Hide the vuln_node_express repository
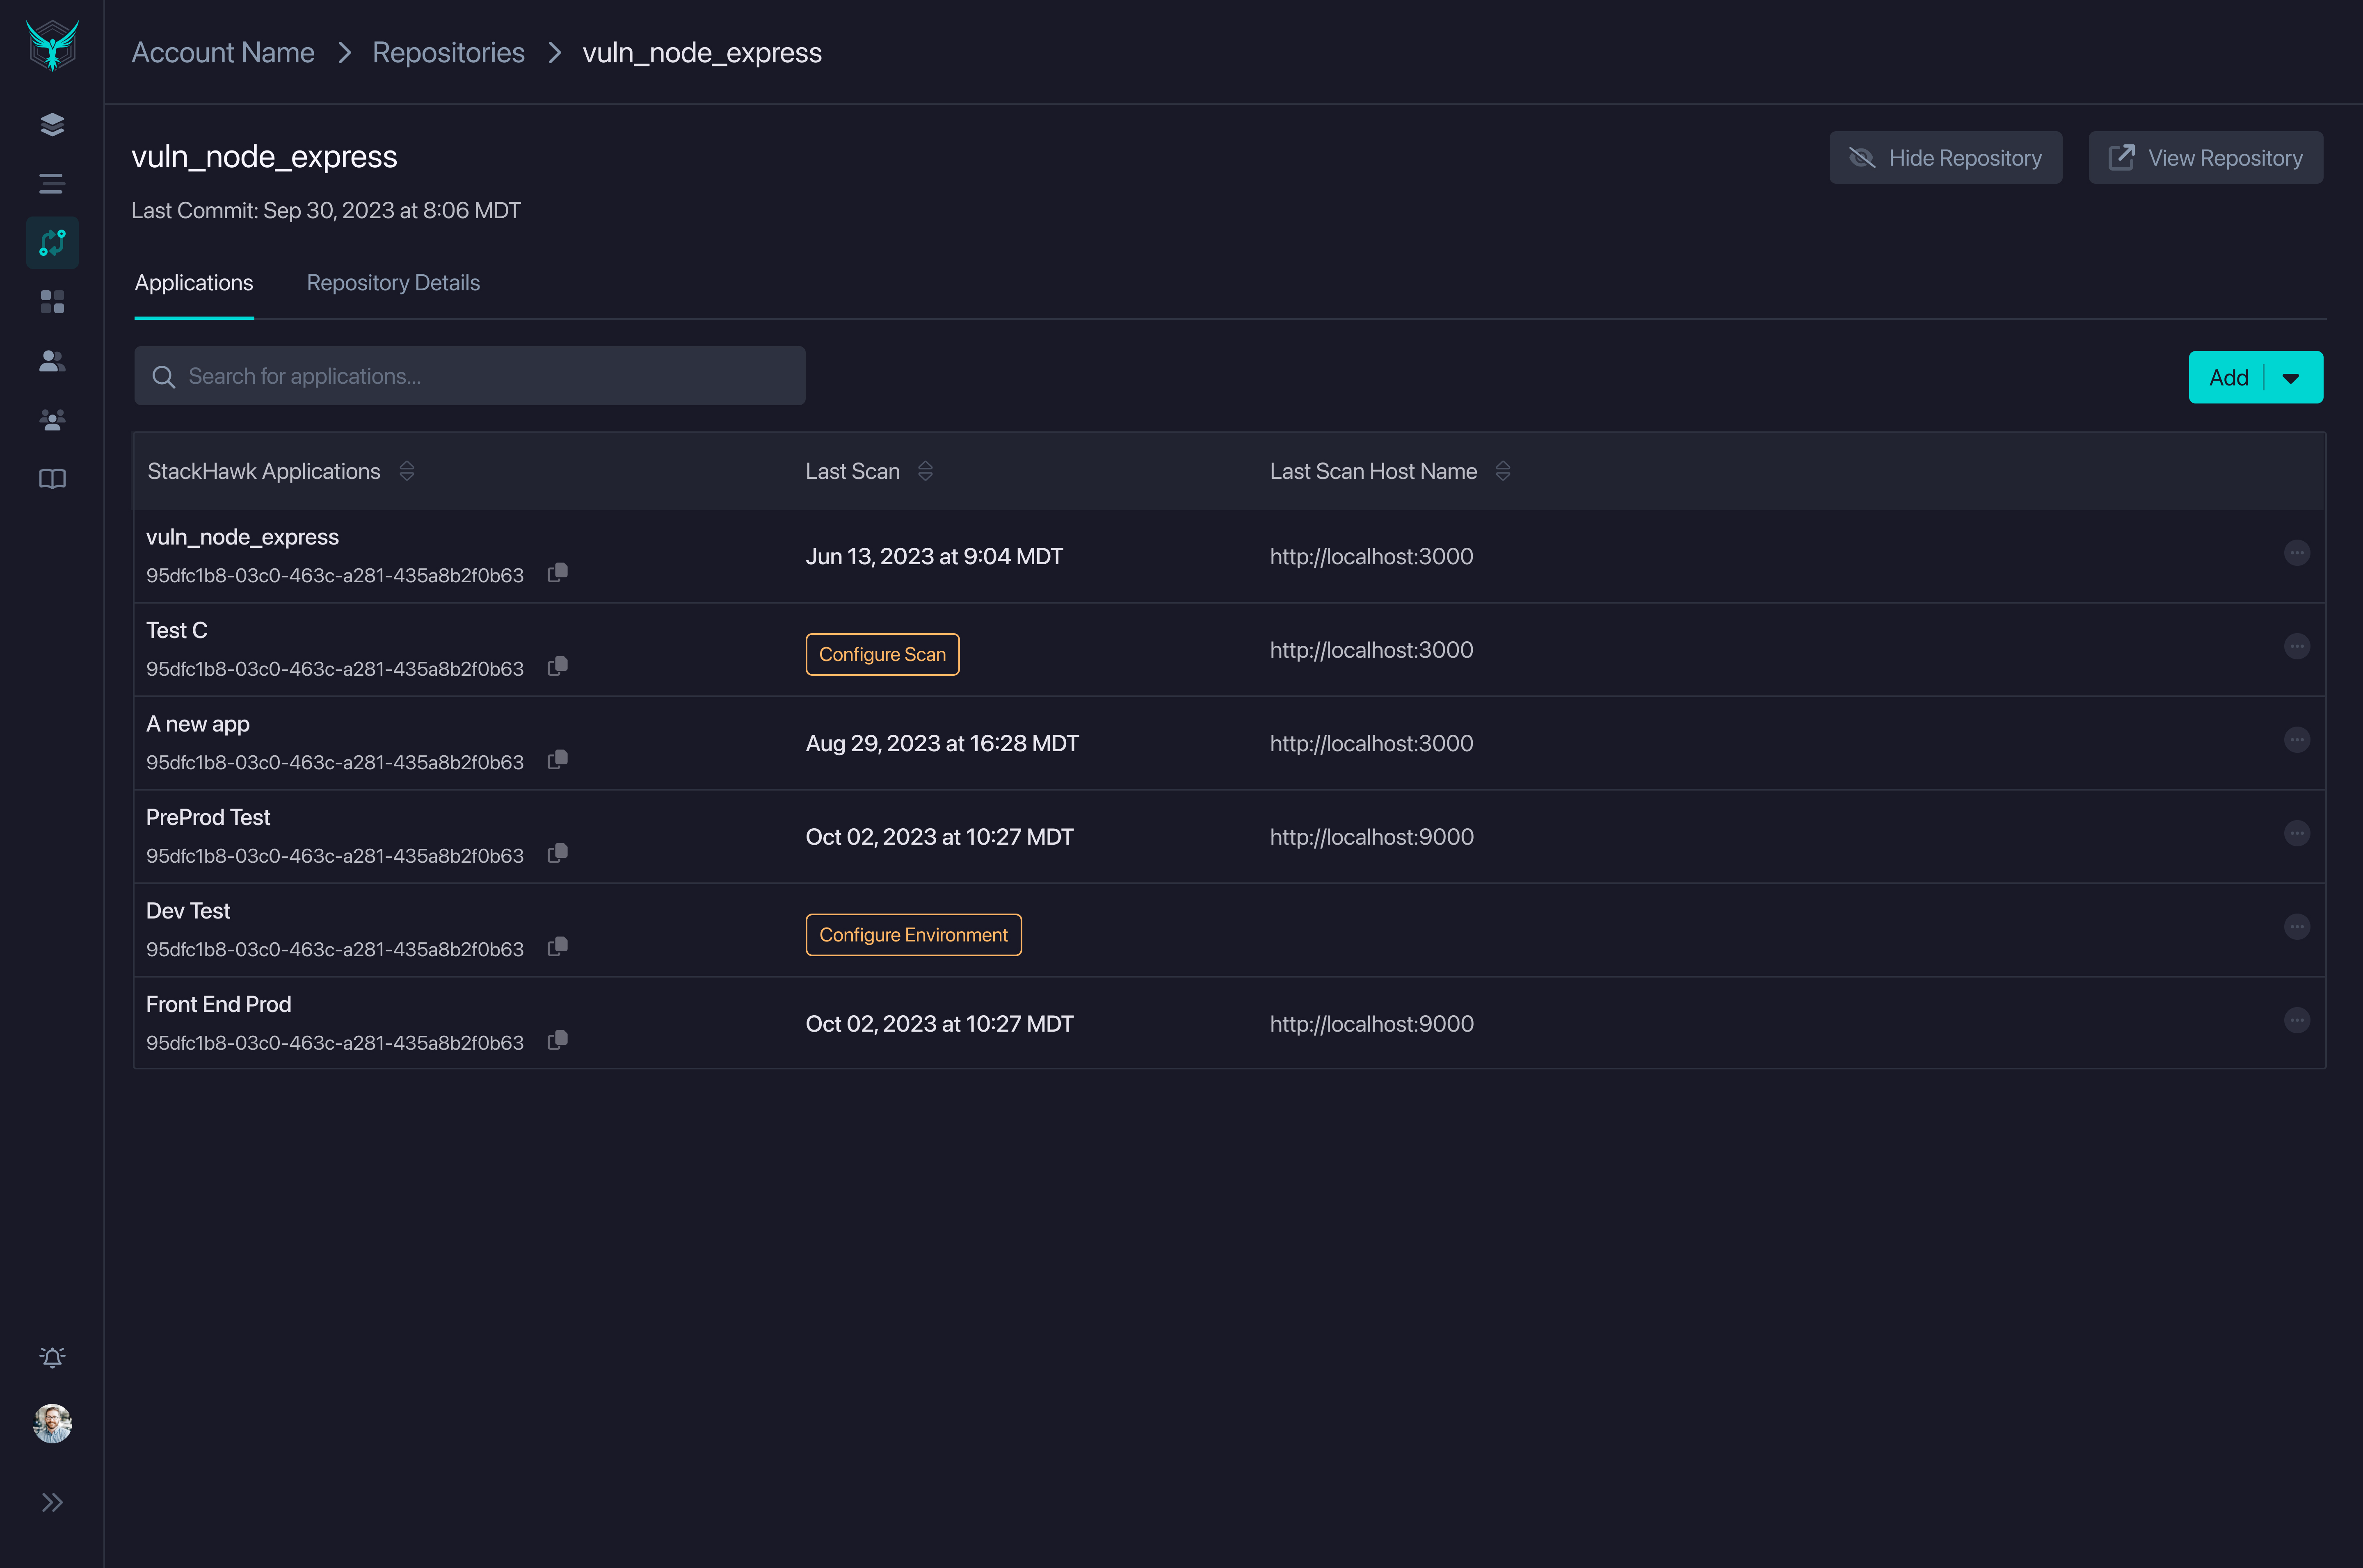This screenshot has height=1568, width=2363. coord(1945,157)
